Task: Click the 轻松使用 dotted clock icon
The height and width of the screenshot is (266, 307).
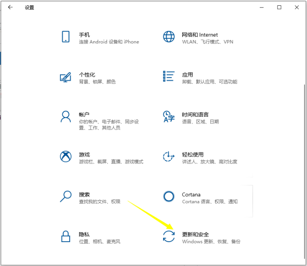Action: [169, 157]
